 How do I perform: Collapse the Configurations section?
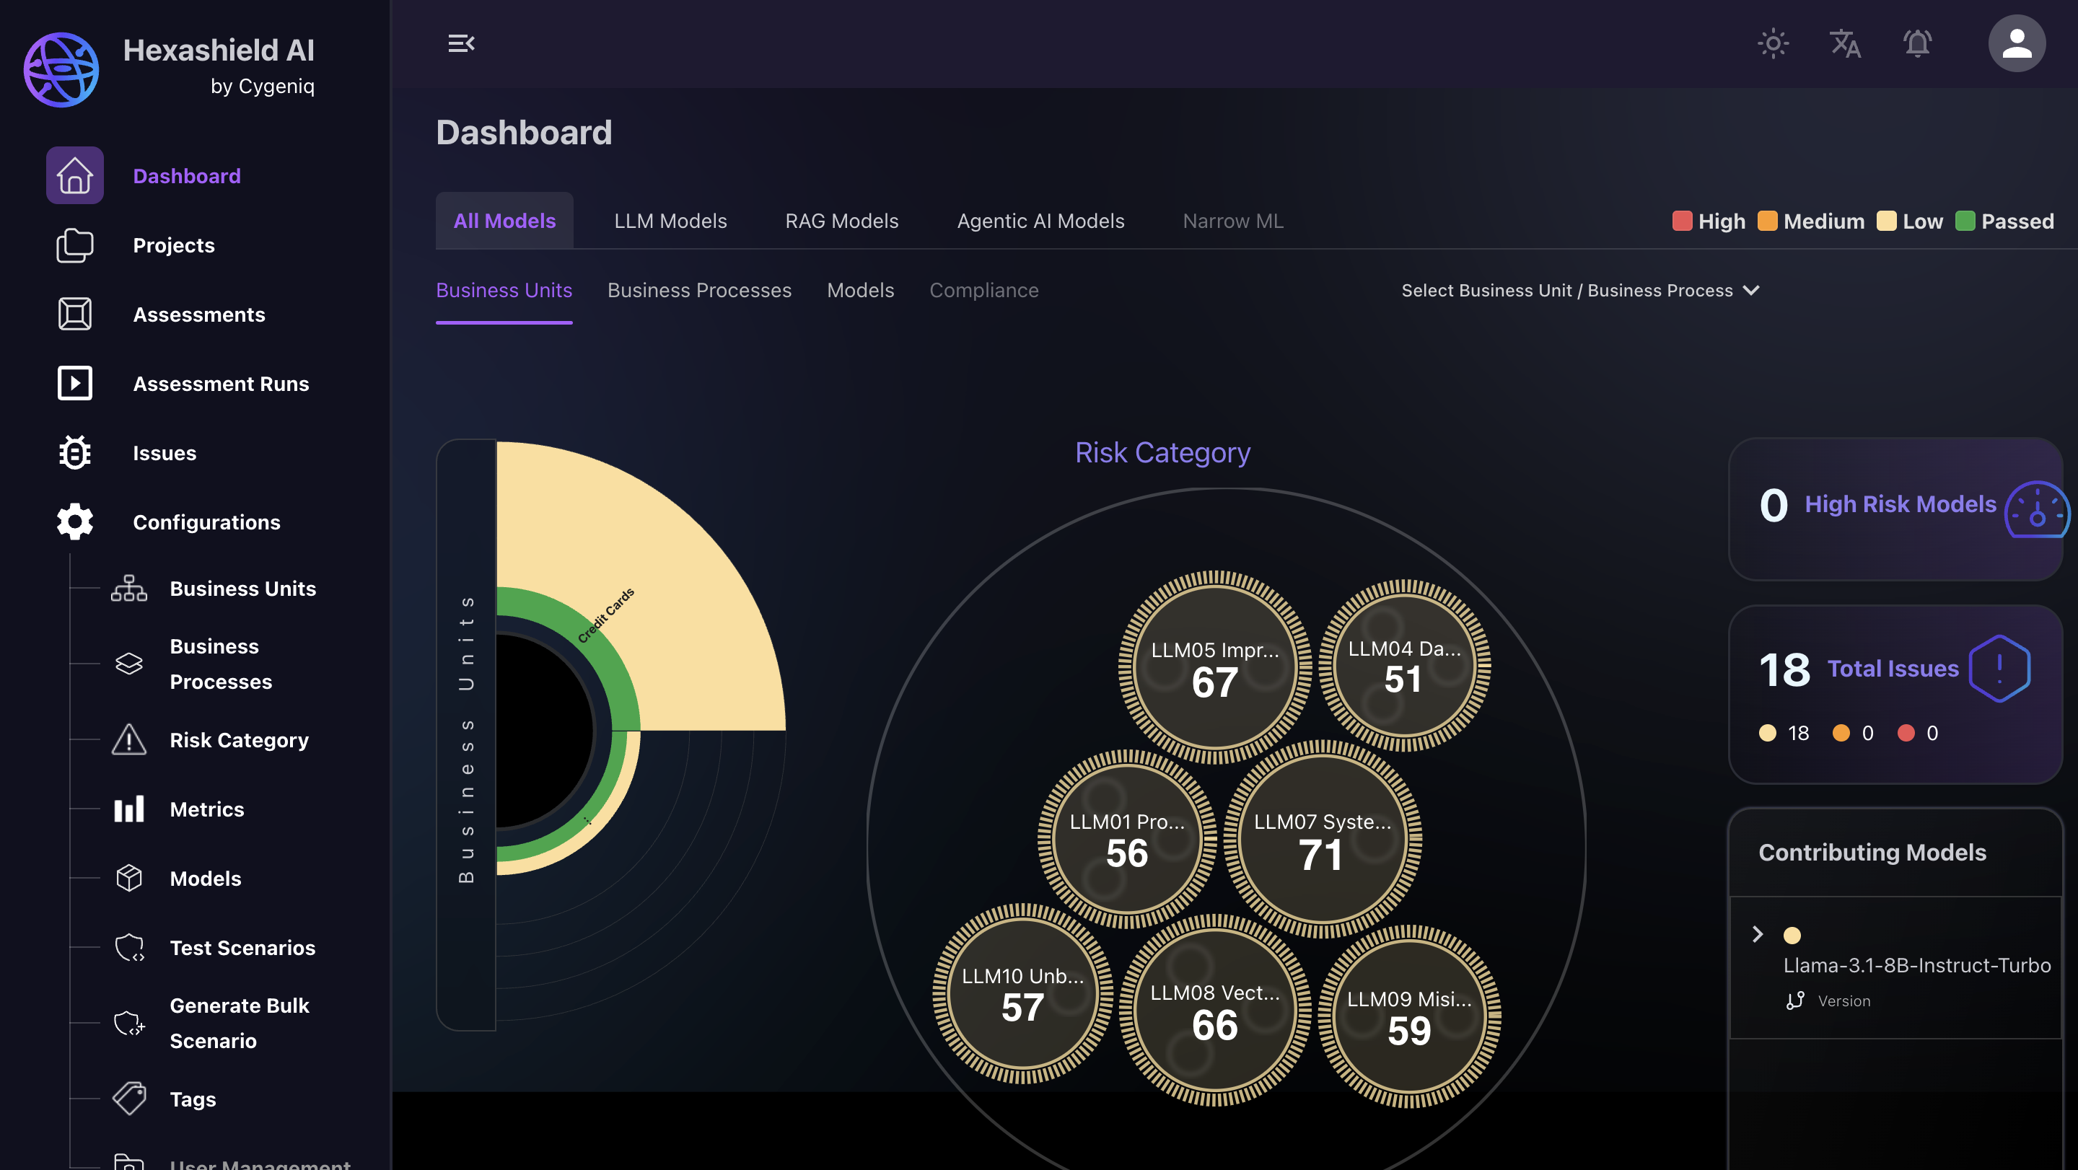tap(206, 522)
